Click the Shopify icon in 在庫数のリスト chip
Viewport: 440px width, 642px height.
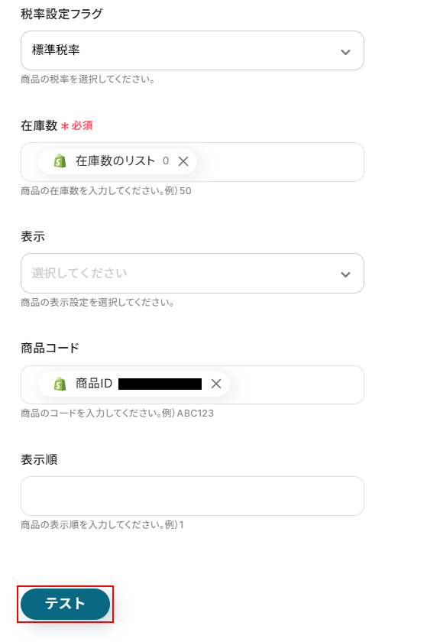click(60, 161)
